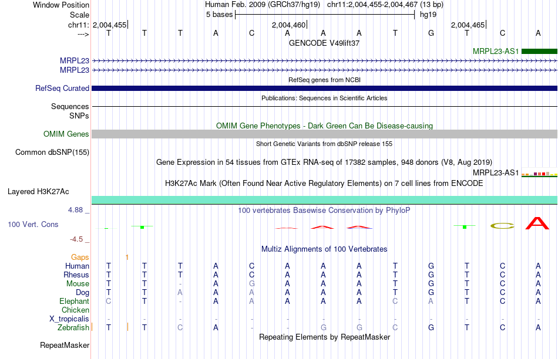Image resolution: width=558 pixels, height=359 pixels.
Task: Click the 2,004,465 ruler position
Action: (x=468, y=25)
